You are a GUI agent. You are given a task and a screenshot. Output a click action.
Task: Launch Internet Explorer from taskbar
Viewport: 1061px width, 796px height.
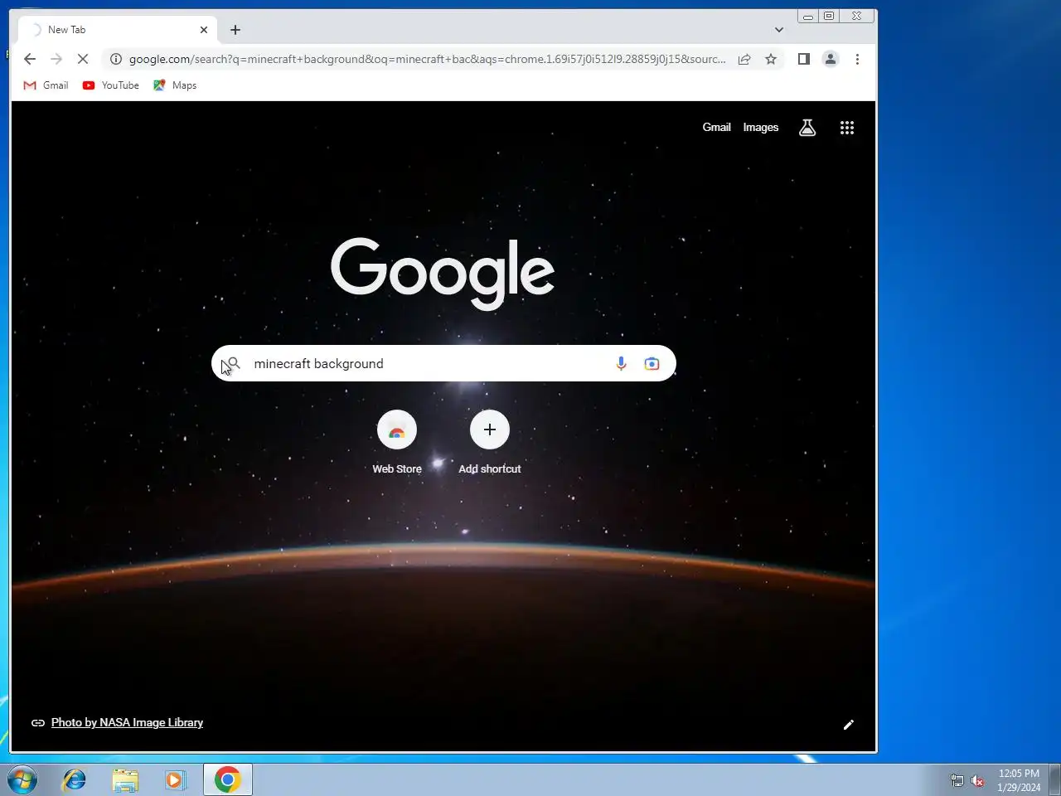[75, 780]
